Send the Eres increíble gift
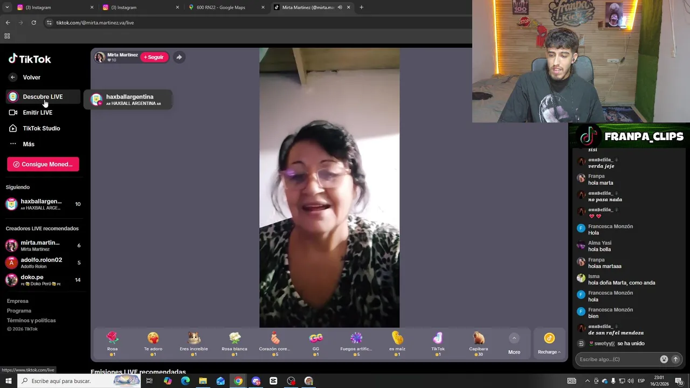This screenshot has height=388, width=690. click(194, 343)
